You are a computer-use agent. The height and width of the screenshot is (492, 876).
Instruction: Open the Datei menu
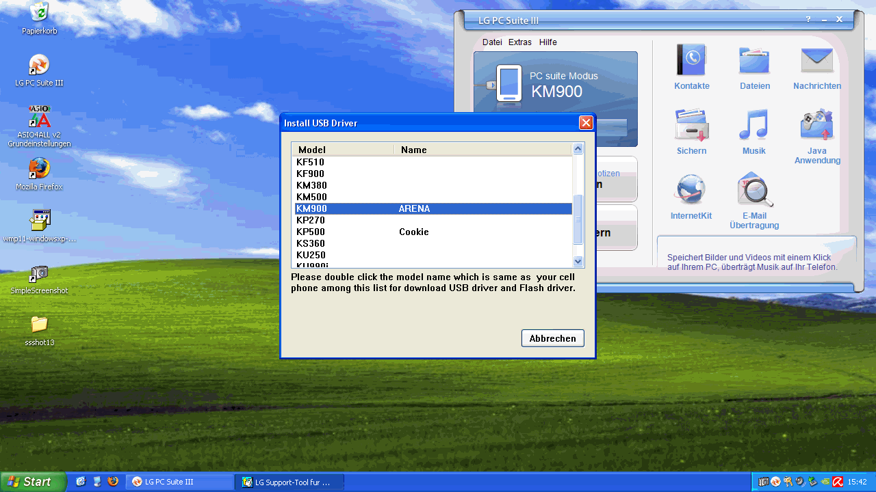coord(492,42)
